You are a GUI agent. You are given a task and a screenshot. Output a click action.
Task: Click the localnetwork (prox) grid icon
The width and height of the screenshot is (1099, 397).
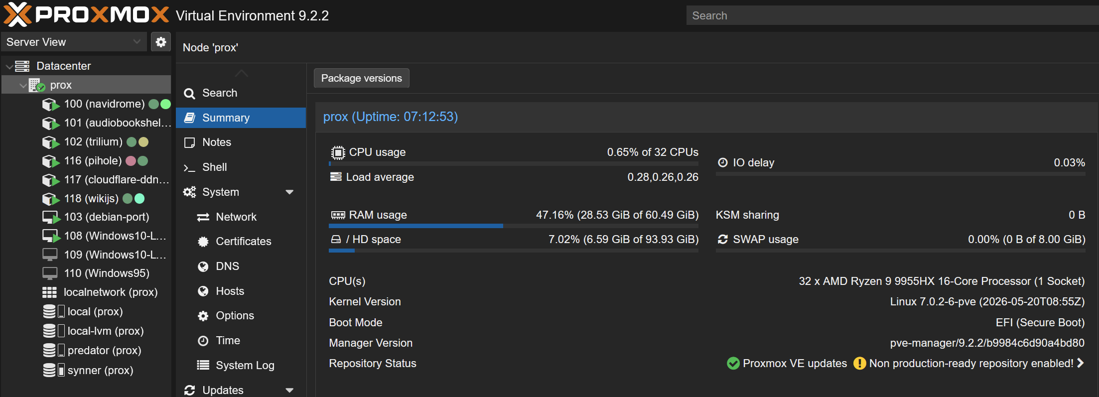click(49, 292)
